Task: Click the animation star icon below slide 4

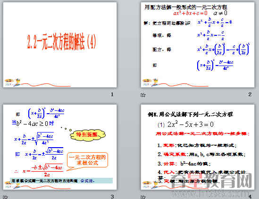Action: 143,197
